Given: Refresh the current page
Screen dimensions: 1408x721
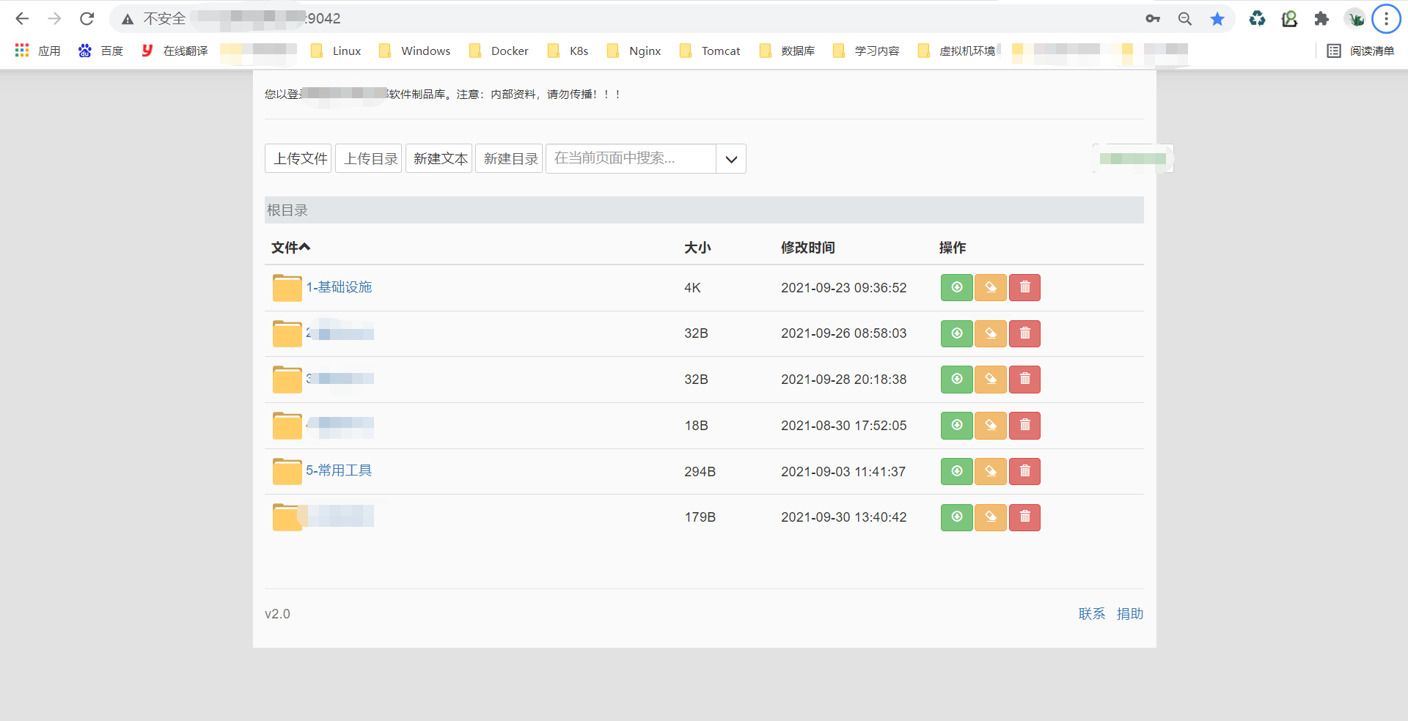Looking at the screenshot, I should tap(87, 18).
